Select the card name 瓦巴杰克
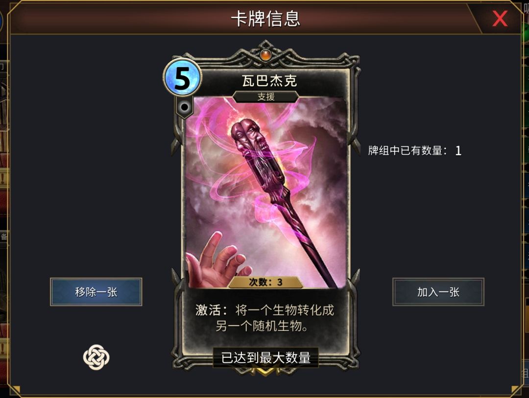 pos(269,81)
